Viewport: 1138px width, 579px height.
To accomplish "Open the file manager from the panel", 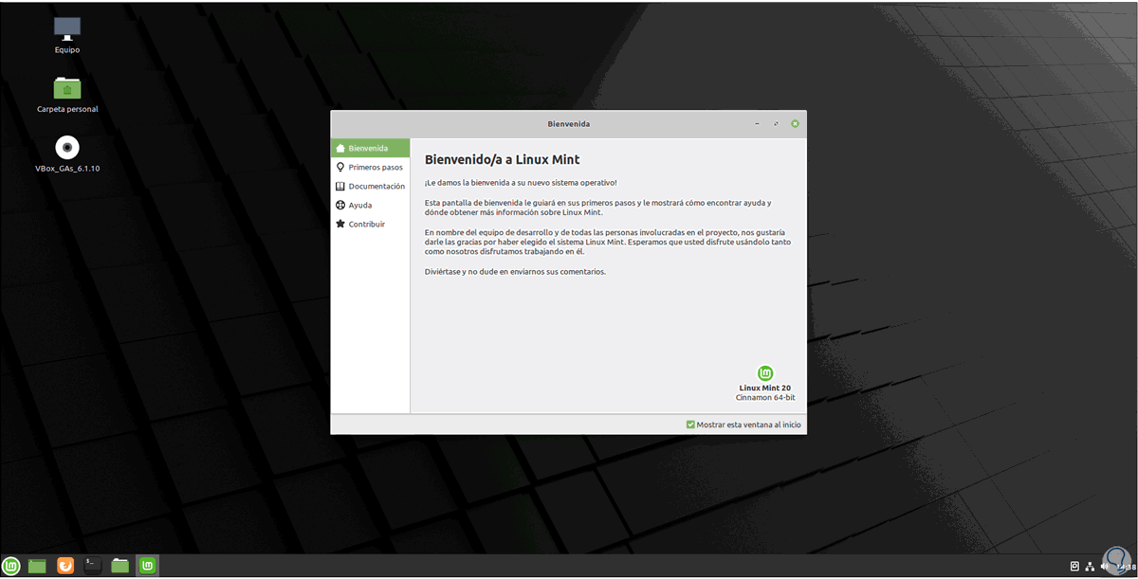I will (119, 566).
